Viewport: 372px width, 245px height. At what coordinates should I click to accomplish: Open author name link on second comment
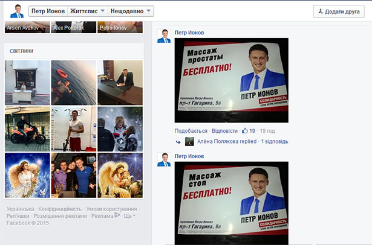pyautogui.click(x=189, y=156)
